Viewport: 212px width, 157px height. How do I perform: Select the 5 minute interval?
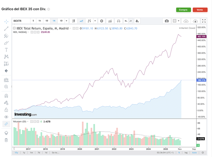33,21
